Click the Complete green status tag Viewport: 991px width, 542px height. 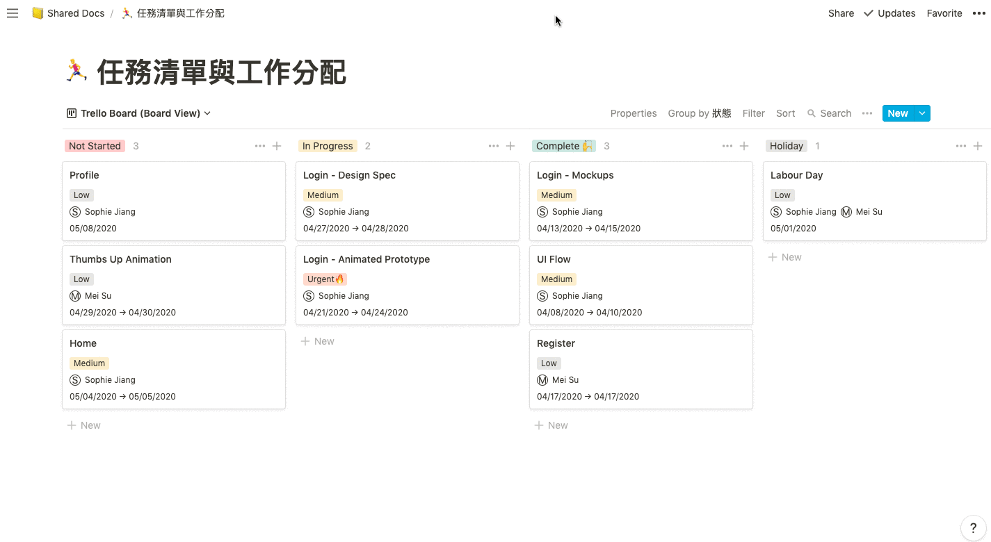point(564,146)
